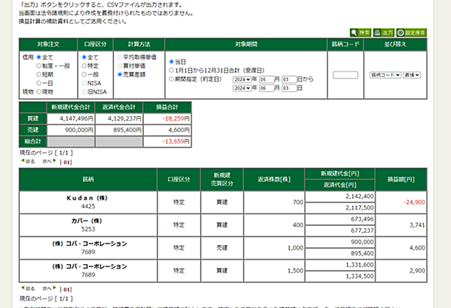Select the 現物 radio option
This screenshot has width=451, height=308.
[x=38, y=92]
